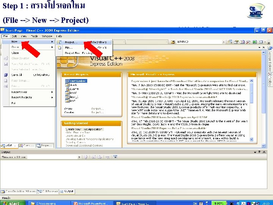273x205 pixels.
Task: Click news scrollbar down arrow
Action: click(251, 139)
